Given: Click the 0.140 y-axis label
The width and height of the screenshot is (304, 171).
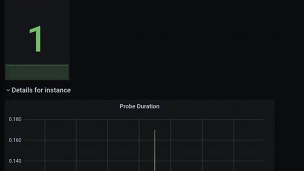Looking at the screenshot, I should coord(15,161).
